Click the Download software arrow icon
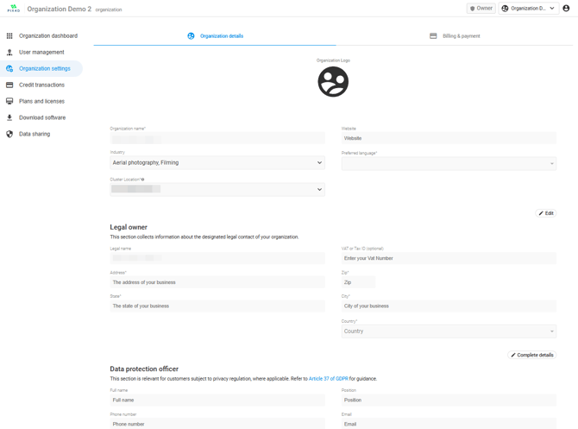The width and height of the screenshot is (578, 429). [9, 117]
